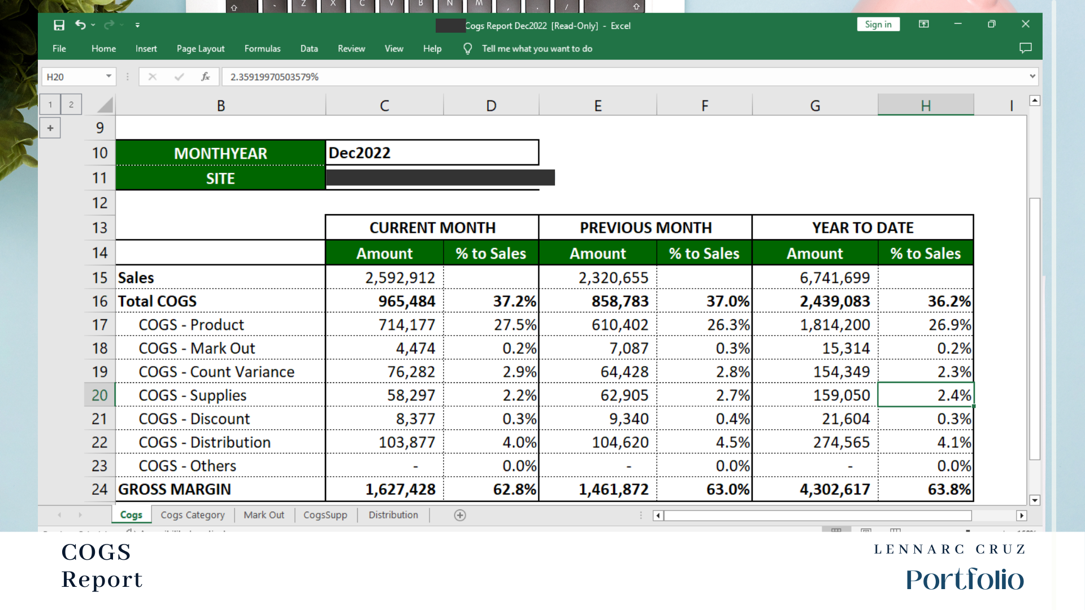Screen dimensions: 1085x610
Task: Click the Total COGS label cell
Action: coord(220,301)
